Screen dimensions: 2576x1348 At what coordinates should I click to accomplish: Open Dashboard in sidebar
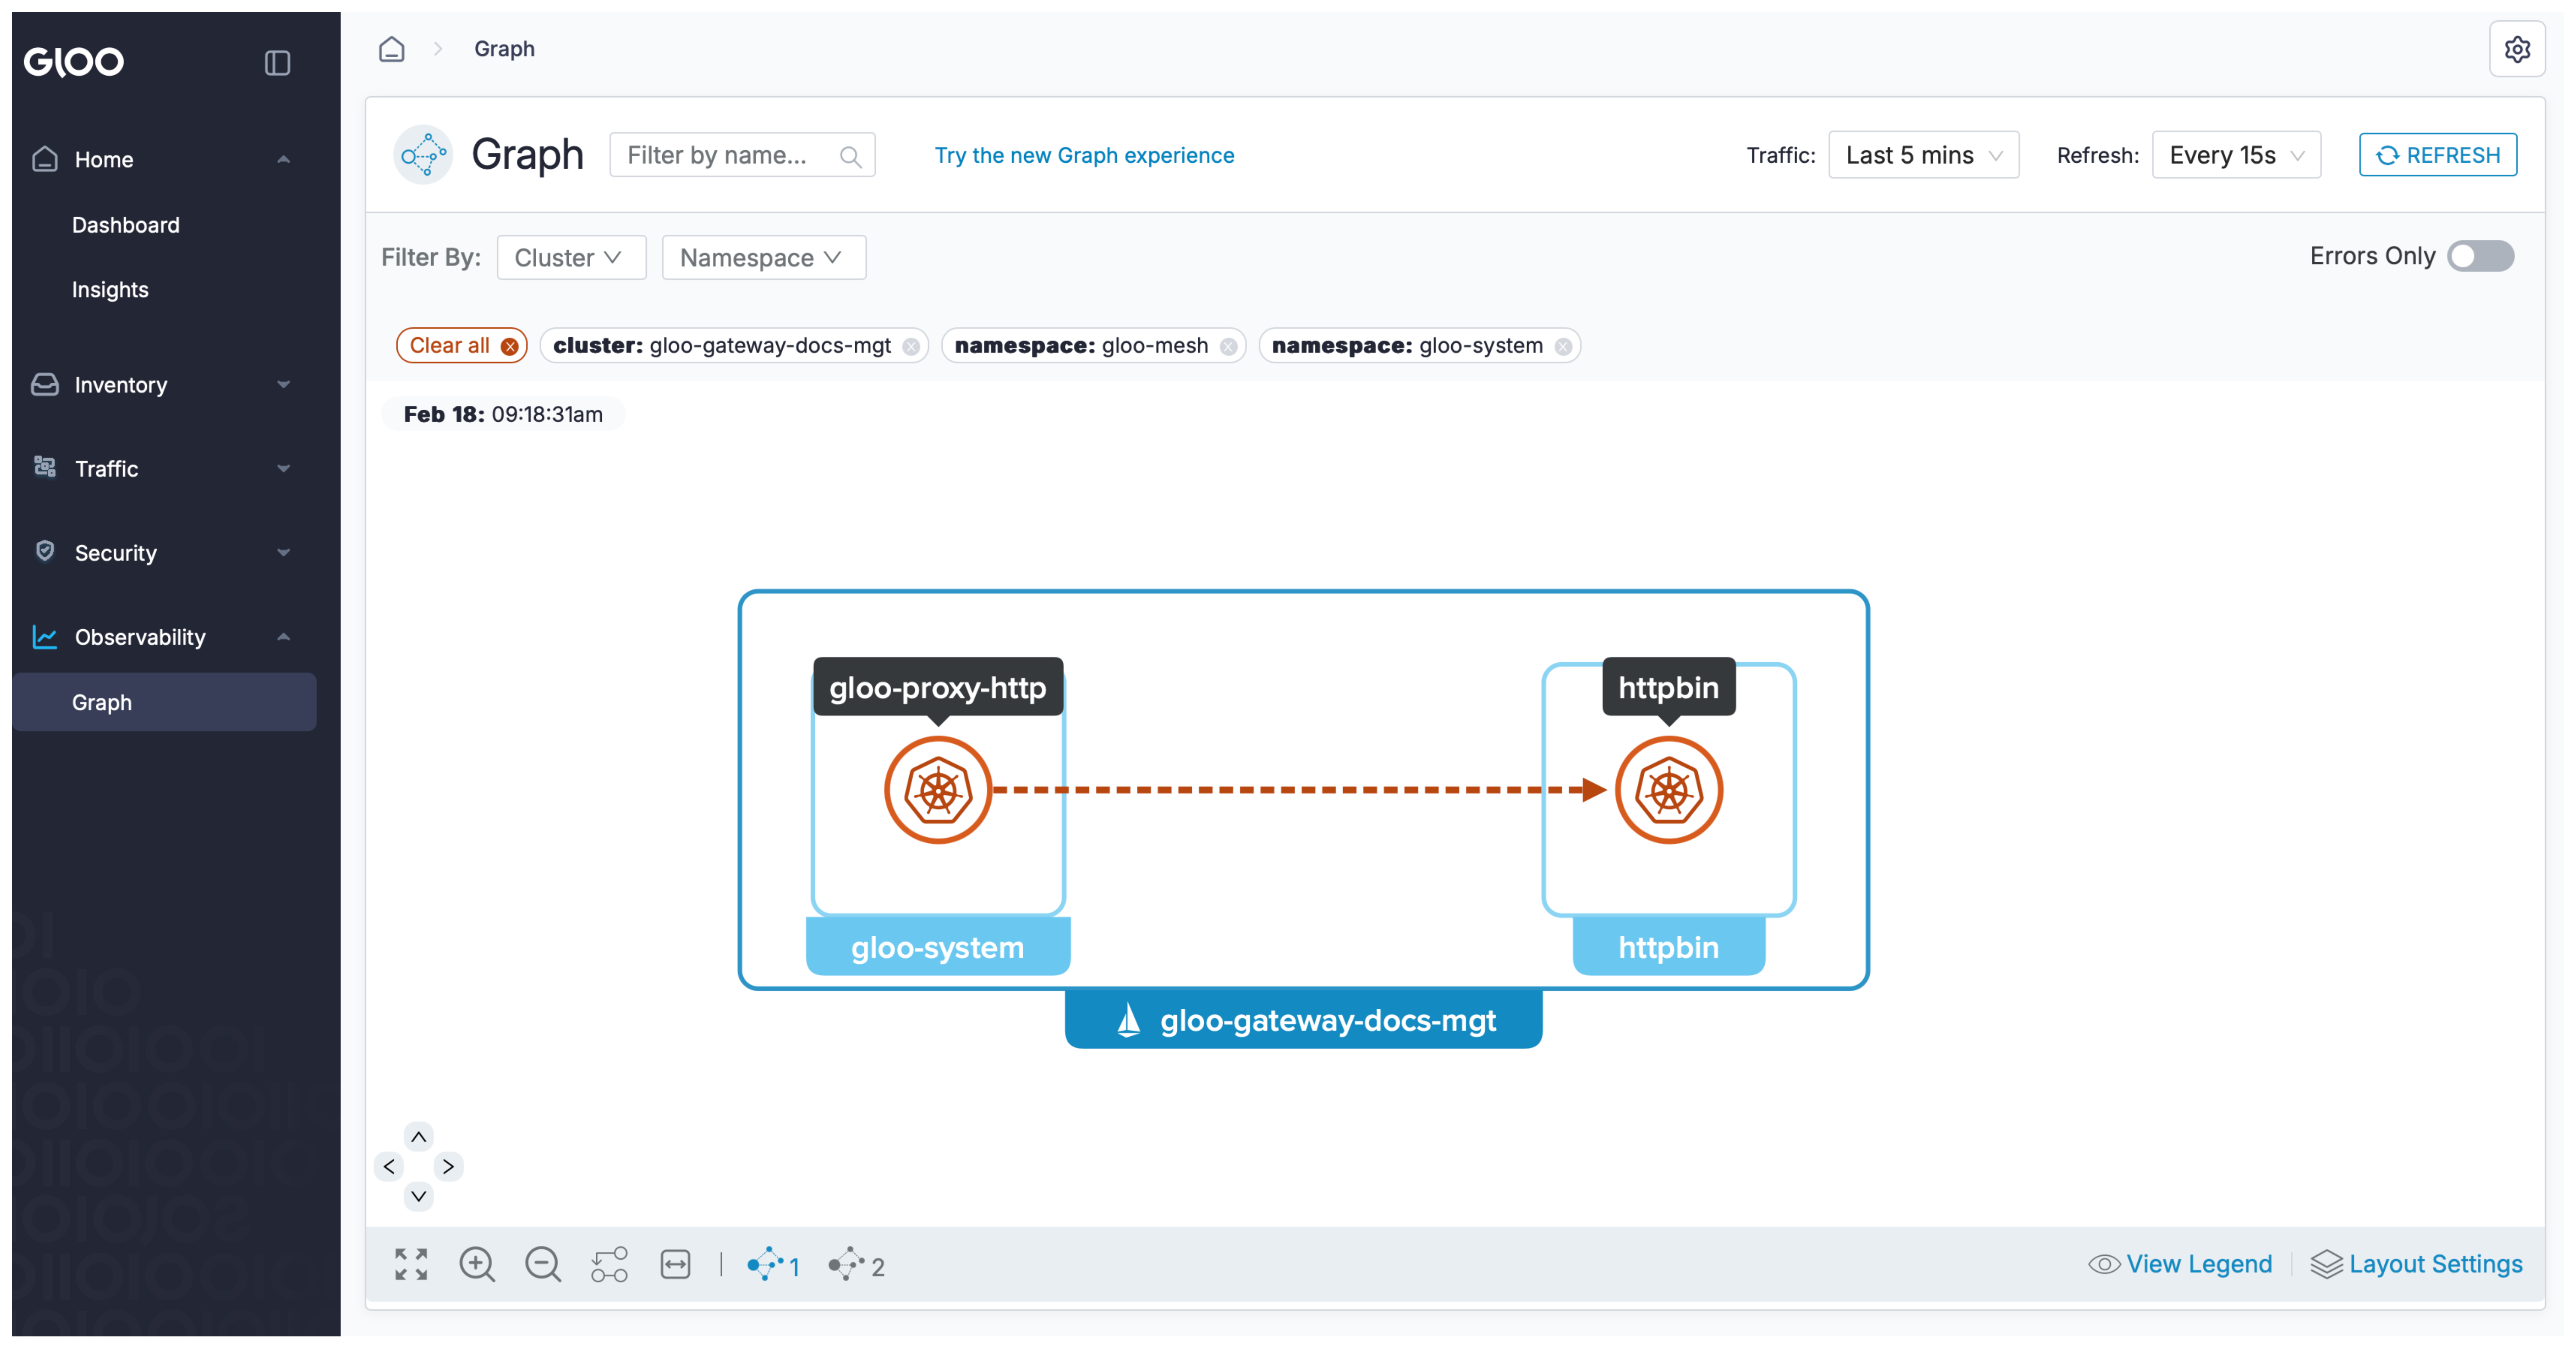click(126, 225)
